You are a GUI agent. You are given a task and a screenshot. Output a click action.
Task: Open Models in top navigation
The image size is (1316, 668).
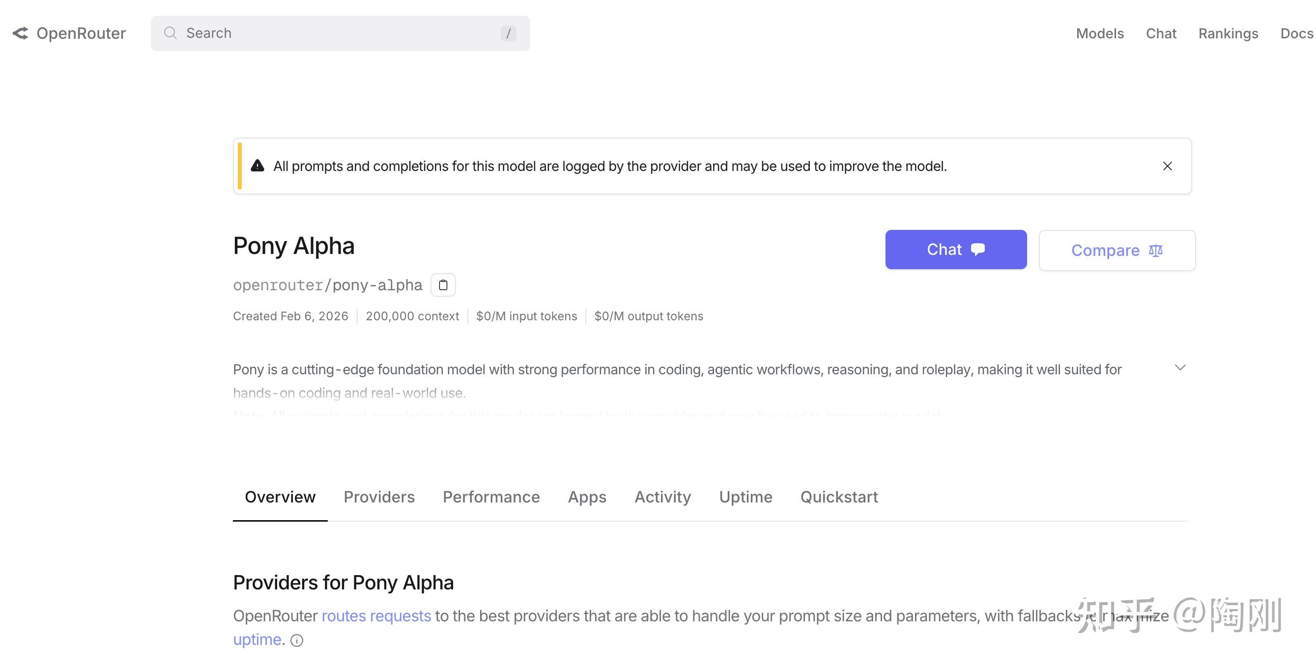pos(1099,33)
